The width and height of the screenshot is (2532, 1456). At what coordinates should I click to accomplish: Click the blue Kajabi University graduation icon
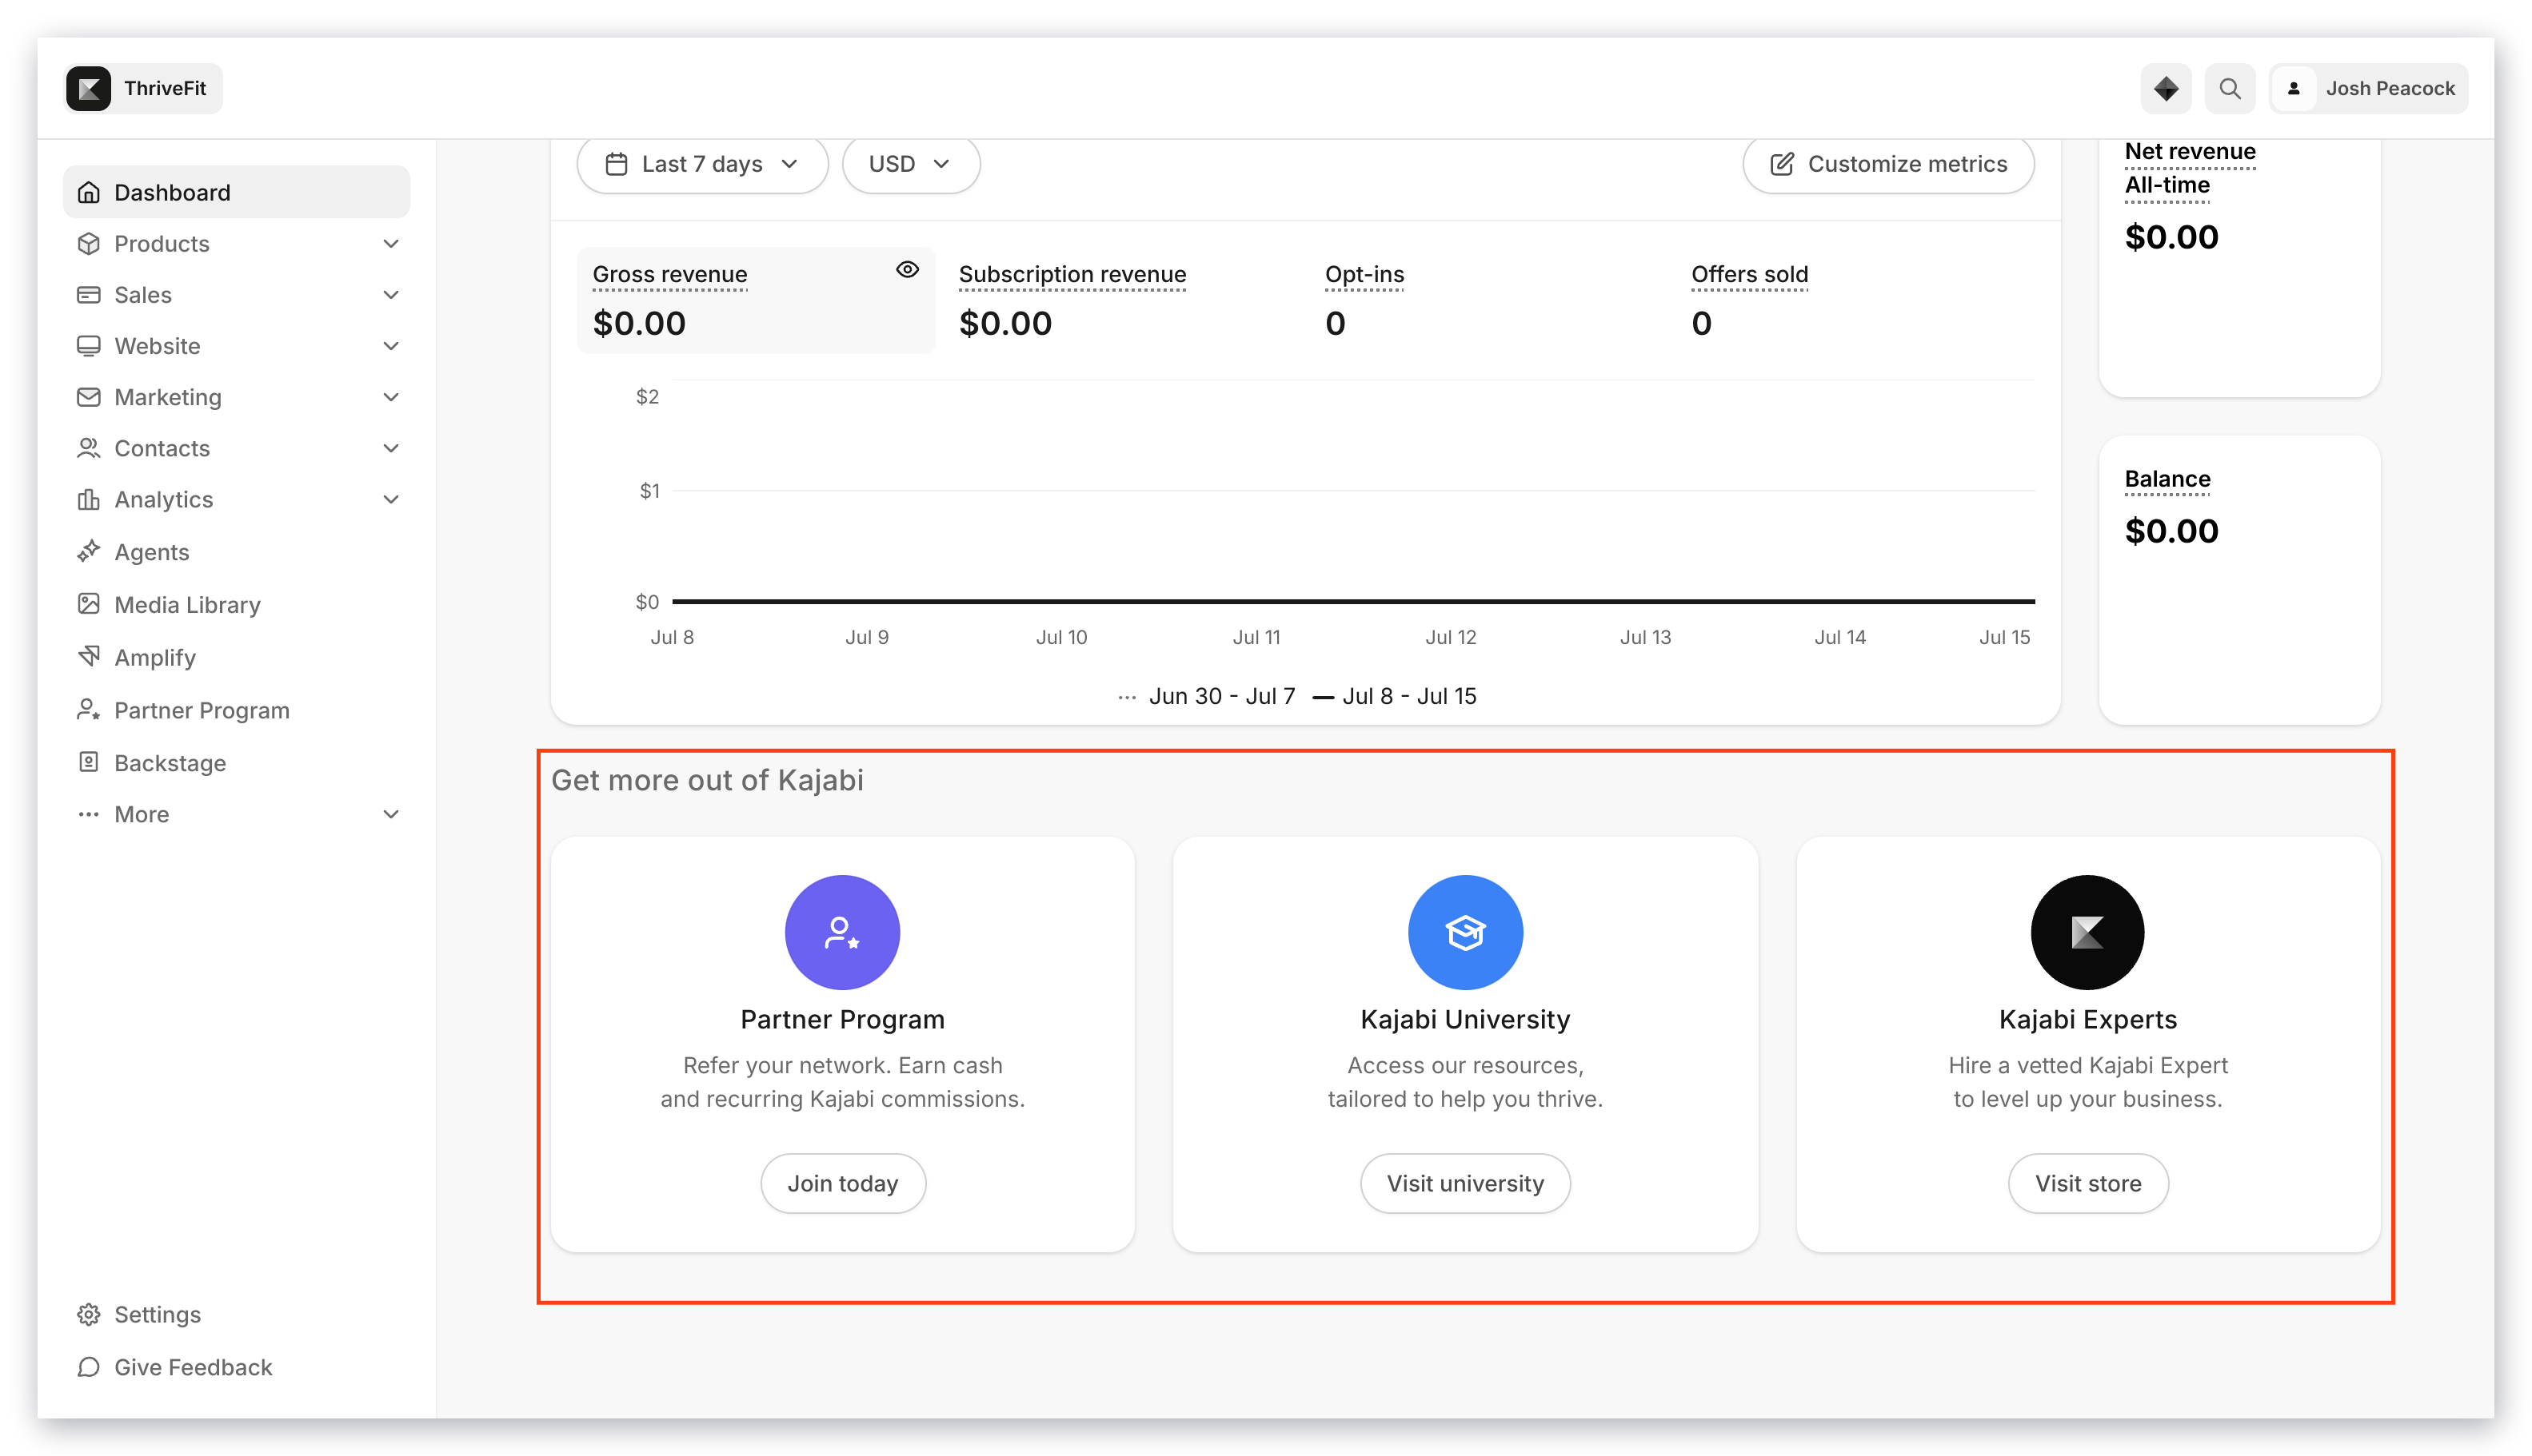pyautogui.click(x=1465, y=932)
